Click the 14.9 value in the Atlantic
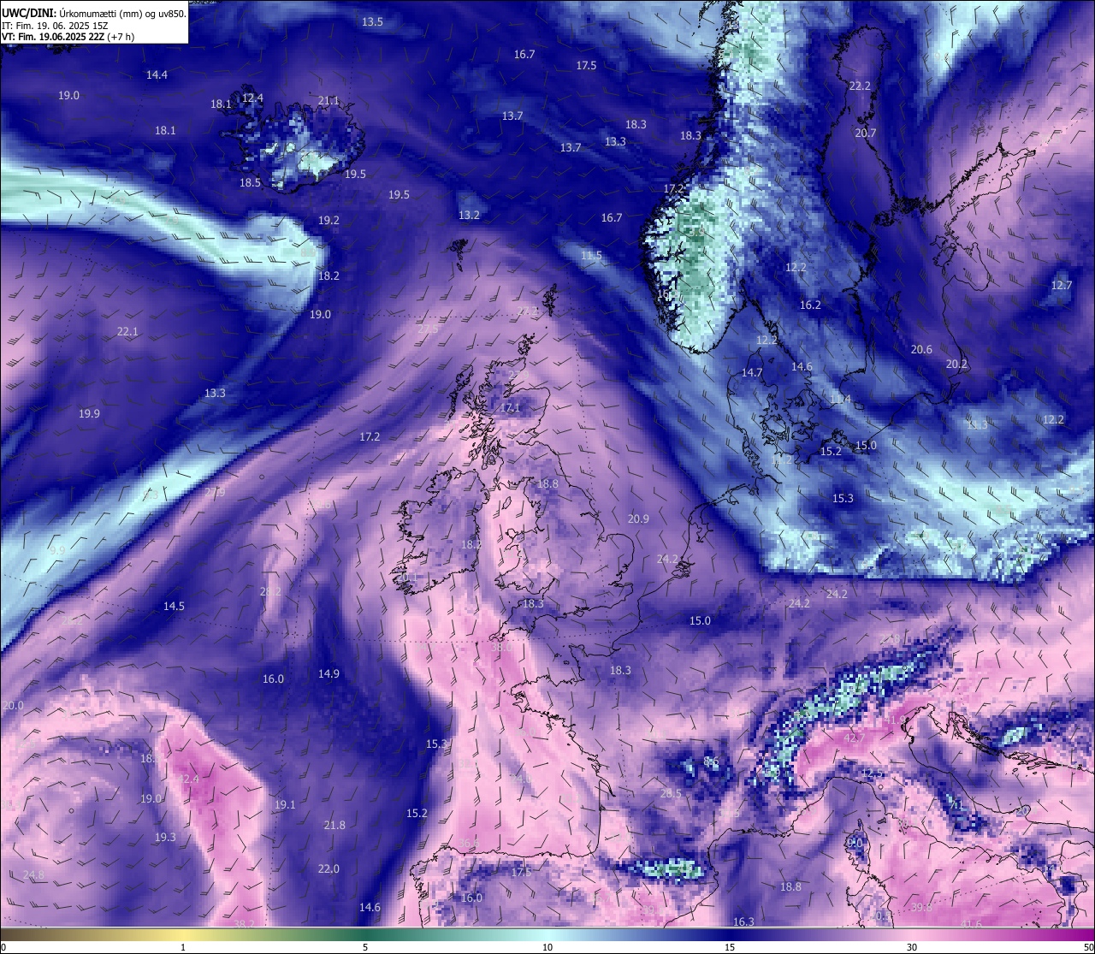This screenshot has width=1095, height=954. pyautogui.click(x=328, y=673)
